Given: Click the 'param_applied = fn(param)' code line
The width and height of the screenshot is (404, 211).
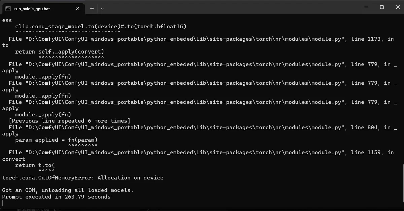Looking at the screenshot, I should (56, 140).
